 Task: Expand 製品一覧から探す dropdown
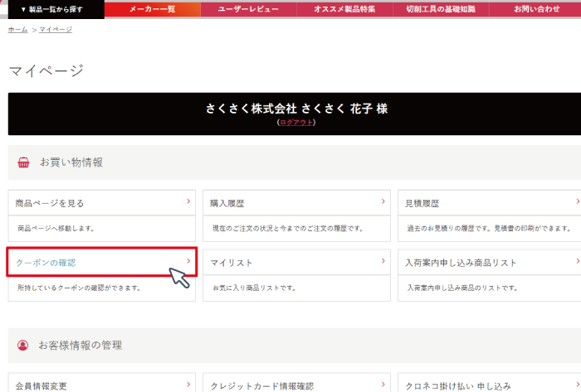click(x=51, y=9)
